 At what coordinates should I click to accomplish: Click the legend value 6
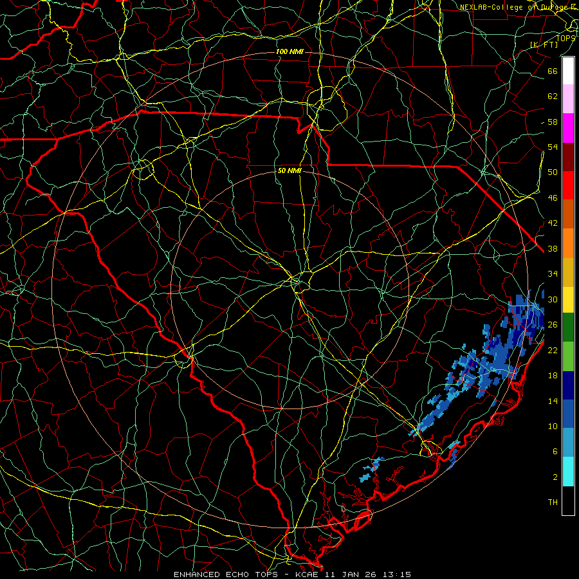pyautogui.click(x=555, y=452)
